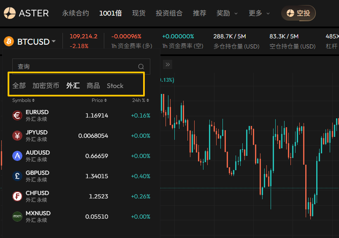
Task: Switch to the 加密货币 tab
Action: (x=46, y=86)
